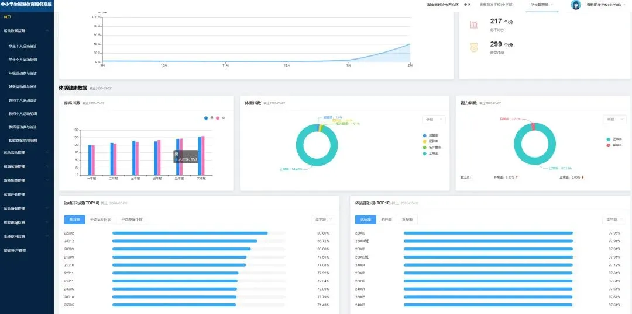Click the system title 中小学生智慧体育服务系统
Screen dimensions: 632x314
(x=26, y=5)
